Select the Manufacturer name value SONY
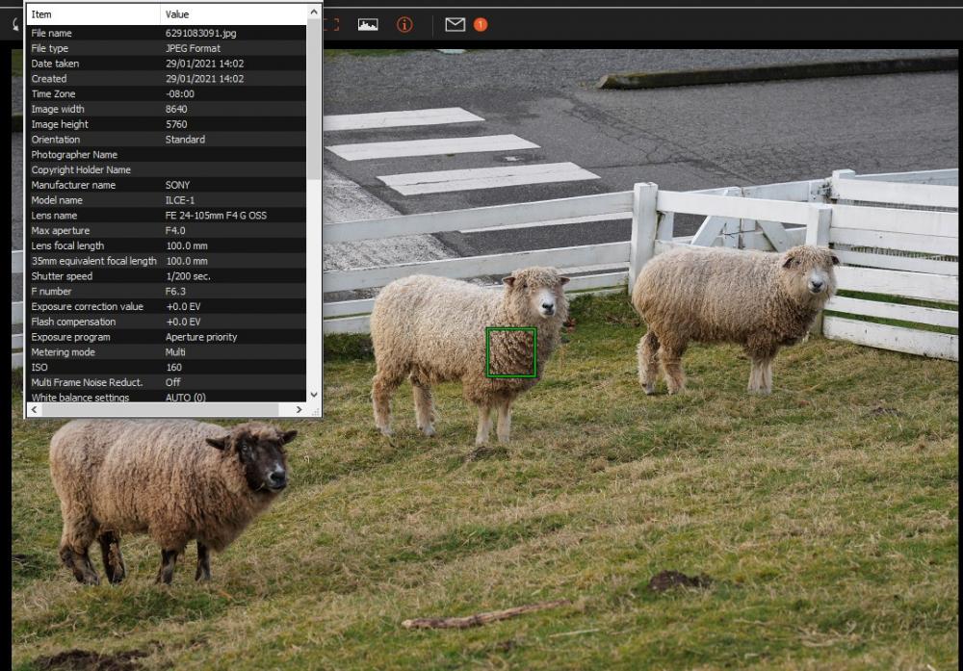The width and height of the screenshot is (963, 671). [x=177, y=186]
